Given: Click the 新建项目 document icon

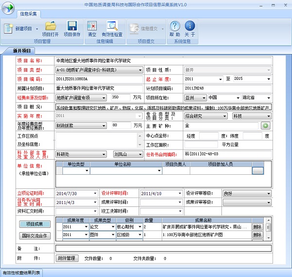Looking at the screenshot, I should pos(8,29).
